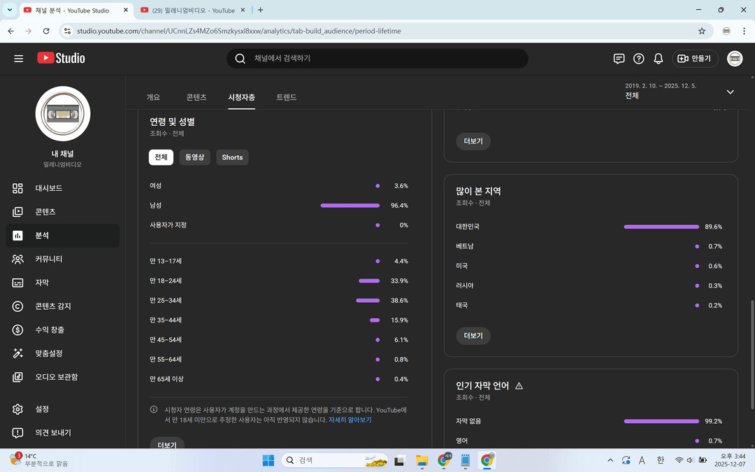
Task: Click the send feedback comment icon in header
Action: (x=619, y=59)
